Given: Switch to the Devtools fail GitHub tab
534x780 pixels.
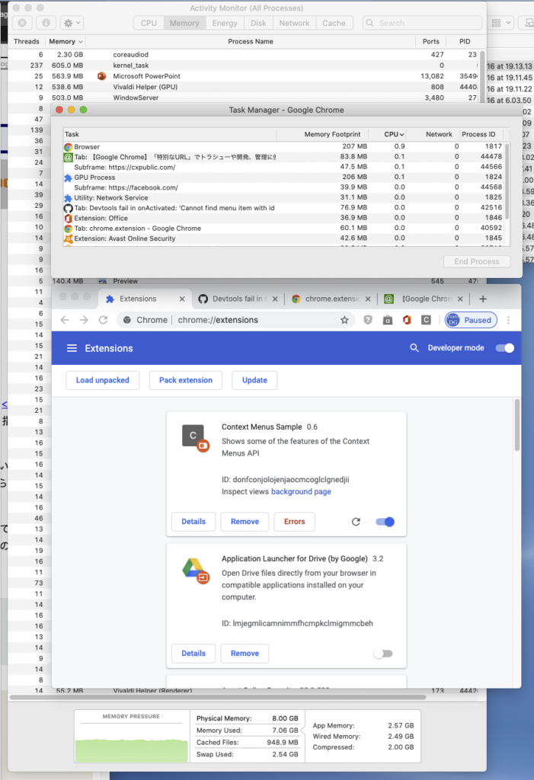Looking at the screenshot, I should click(x=236, y=299).
